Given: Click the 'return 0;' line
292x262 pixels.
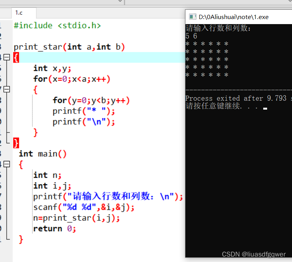Looking at the screenshot, I should point(55,229).
